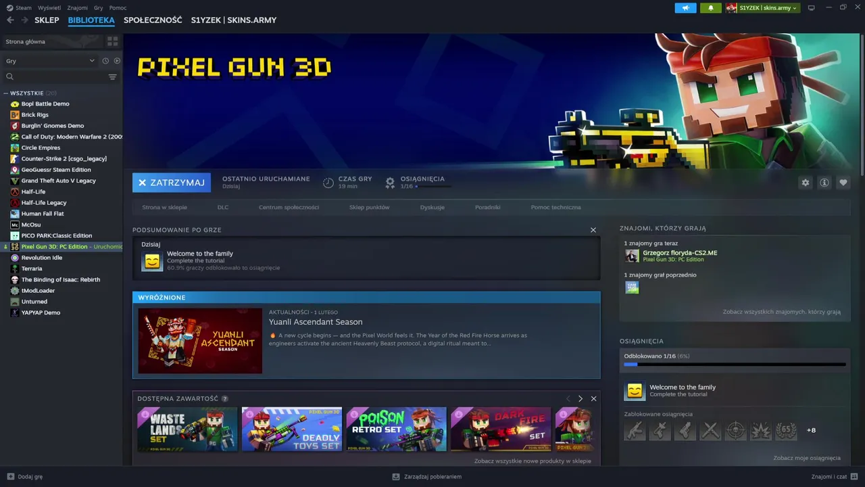Open the Gry menu
This screenshot has height=487, width=865.
(99, 8)
